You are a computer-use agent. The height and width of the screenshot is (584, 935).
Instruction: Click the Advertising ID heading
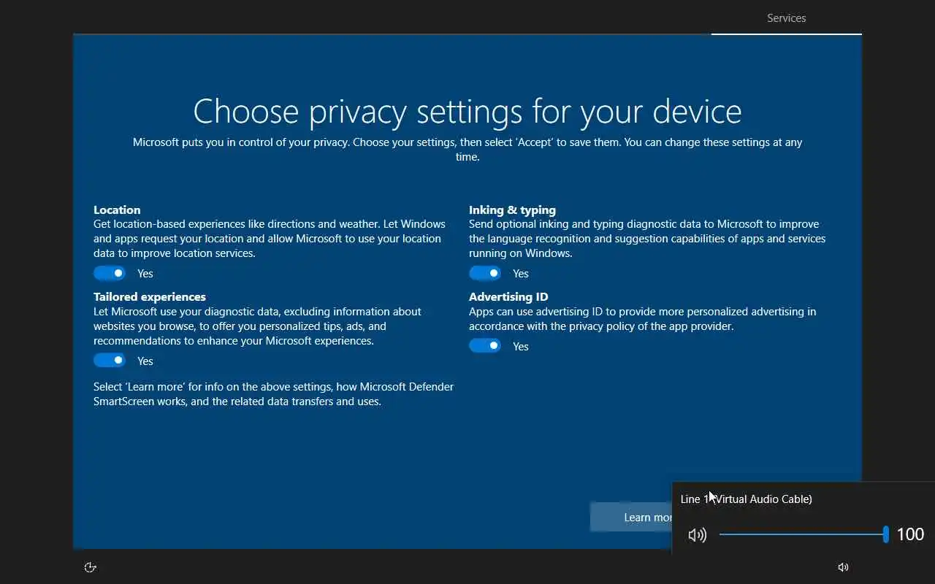pos(508,297)
